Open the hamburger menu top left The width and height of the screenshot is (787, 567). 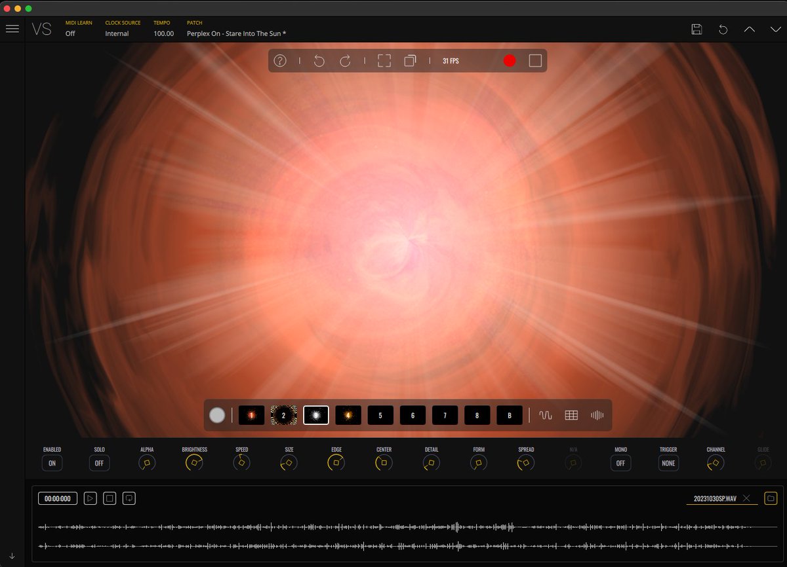[12, 28]
